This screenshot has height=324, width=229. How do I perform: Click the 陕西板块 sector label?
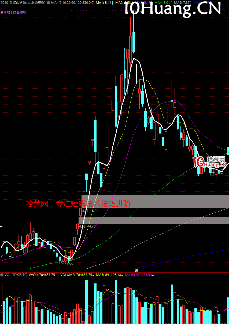tap(19, 12)
